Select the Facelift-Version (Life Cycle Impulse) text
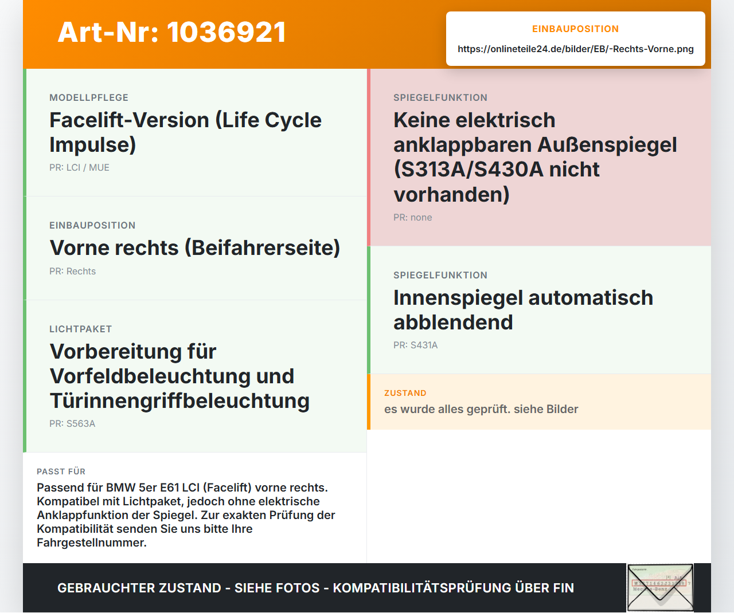The image size is (734, 613). [185, 132]
